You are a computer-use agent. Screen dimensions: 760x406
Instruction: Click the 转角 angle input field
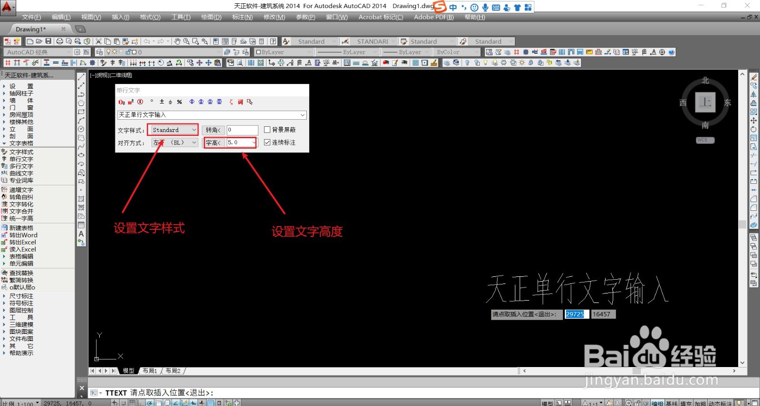242,130
